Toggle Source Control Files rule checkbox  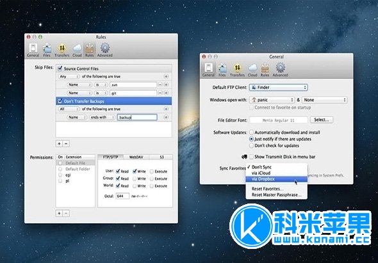(60, 68)
